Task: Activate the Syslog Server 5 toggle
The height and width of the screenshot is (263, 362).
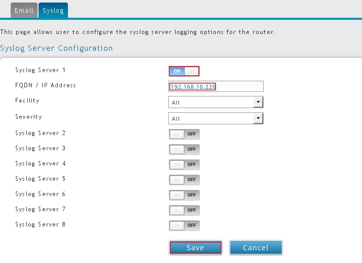Action: [184, 180]
